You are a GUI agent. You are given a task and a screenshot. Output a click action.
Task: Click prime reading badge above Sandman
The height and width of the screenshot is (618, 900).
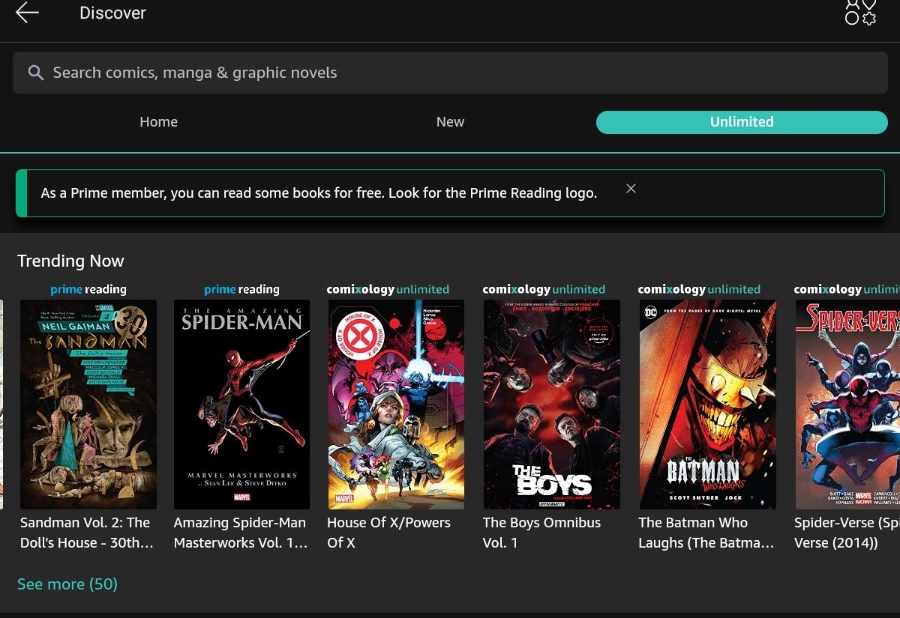[88, 289]
